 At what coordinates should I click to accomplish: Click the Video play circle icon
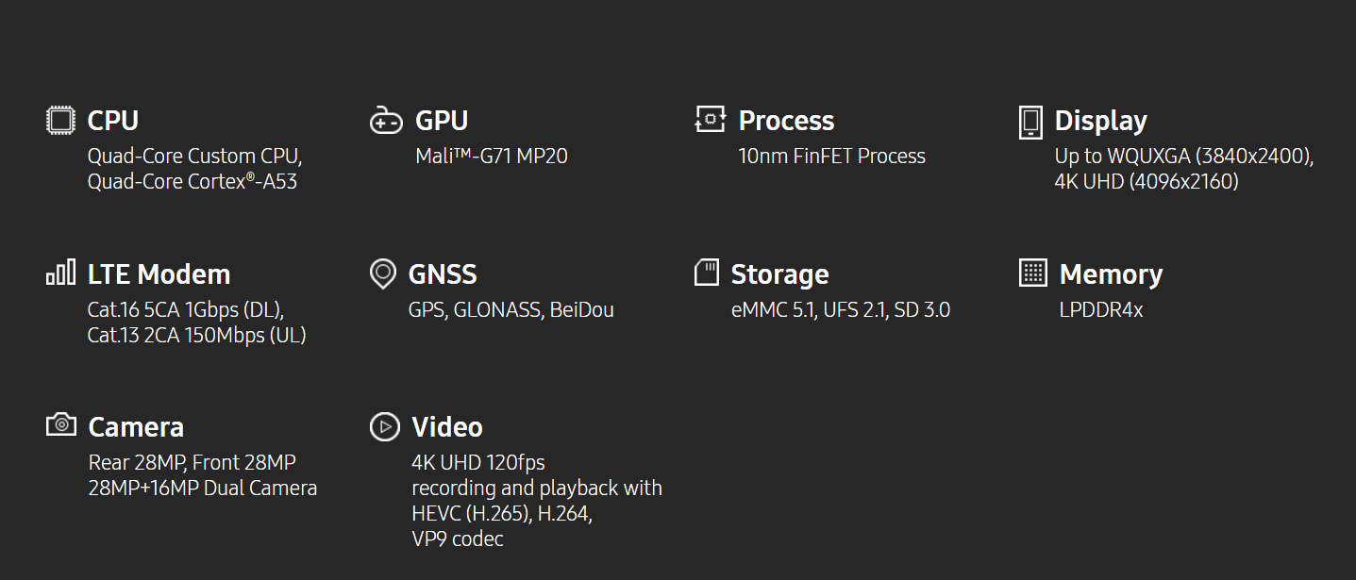[384, 426]
